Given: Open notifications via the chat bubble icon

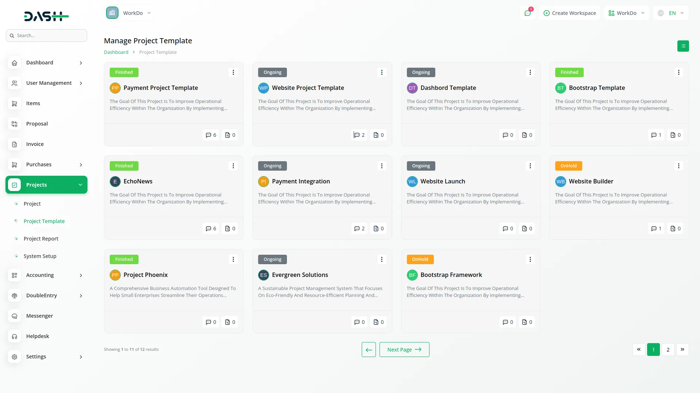Looking at the screenshot, I should 528,13.
